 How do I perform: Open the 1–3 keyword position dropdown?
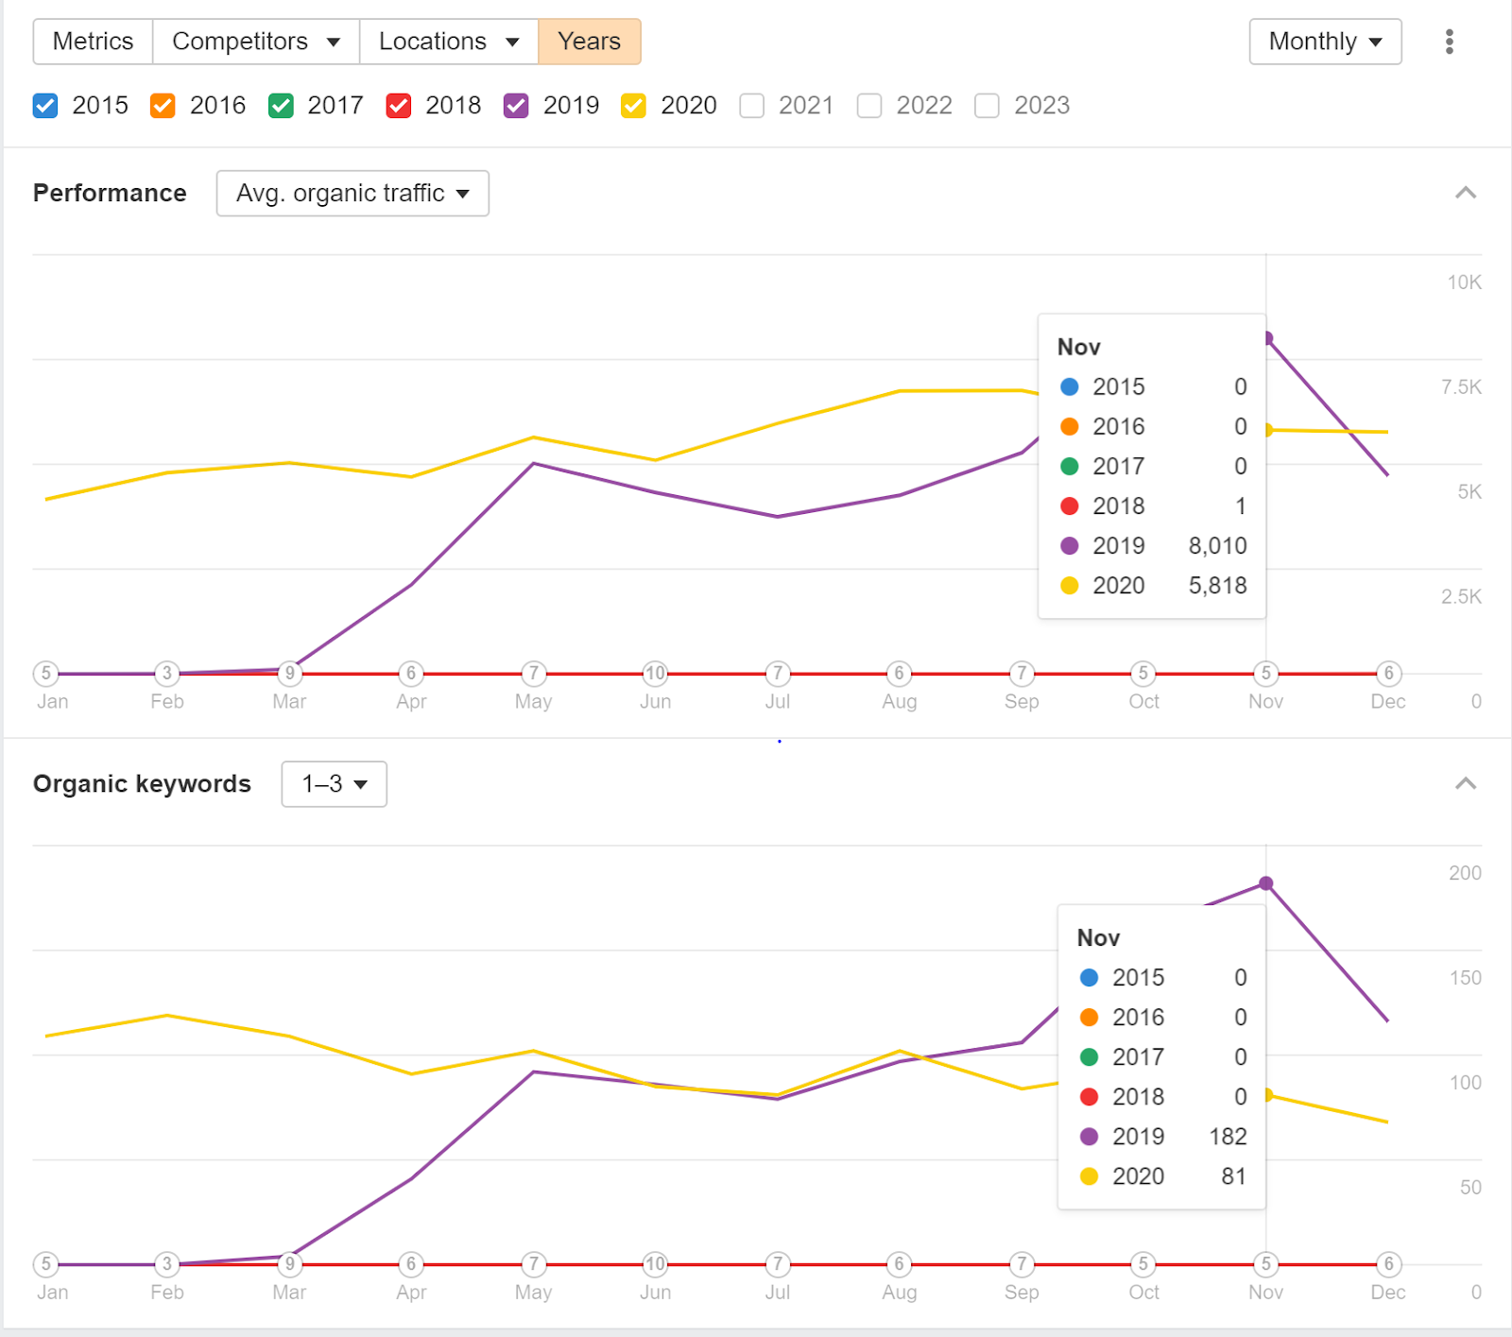tap(334, 784)
